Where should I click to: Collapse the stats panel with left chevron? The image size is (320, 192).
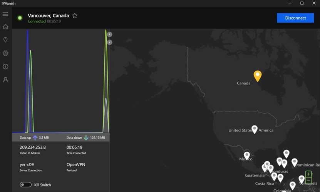[x=110, y=42]
